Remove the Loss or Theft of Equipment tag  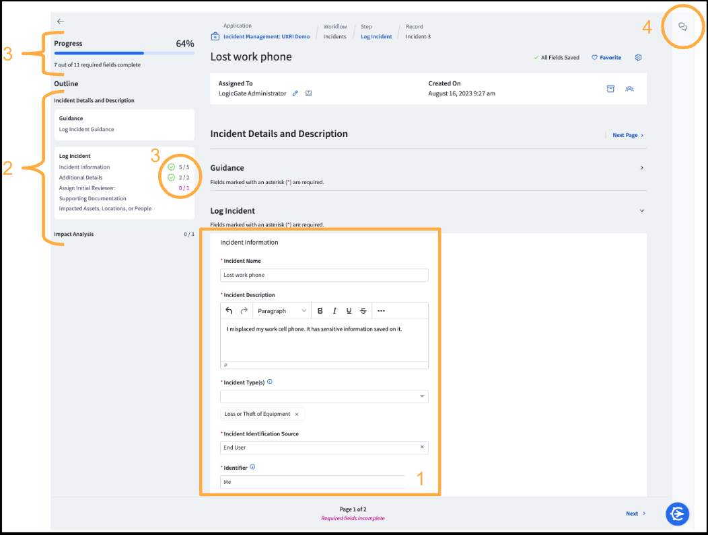pos(297,414)
